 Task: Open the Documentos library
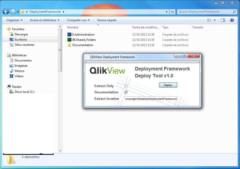point(23,60)
